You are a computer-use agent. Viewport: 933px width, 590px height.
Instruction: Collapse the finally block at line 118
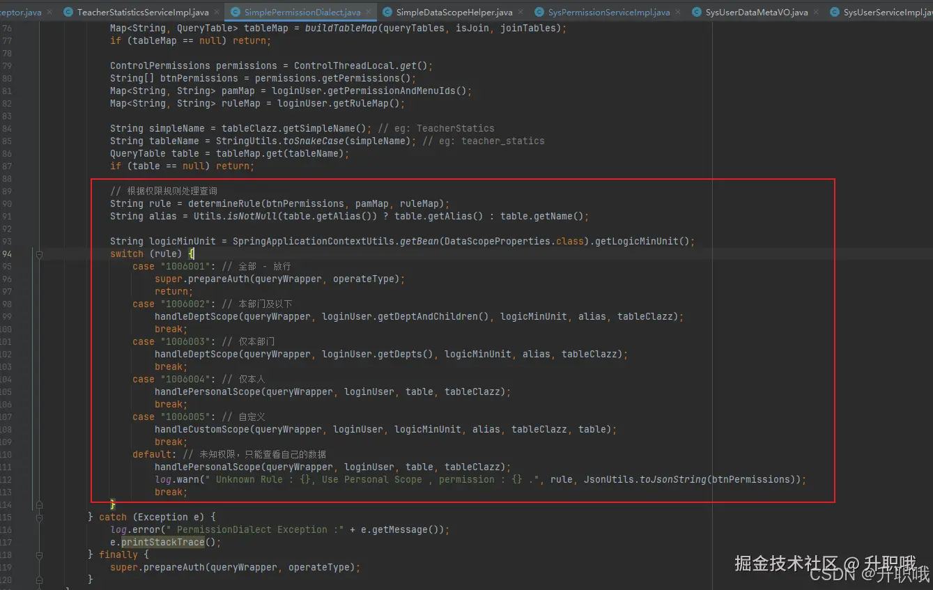click(x=39, y=554)
